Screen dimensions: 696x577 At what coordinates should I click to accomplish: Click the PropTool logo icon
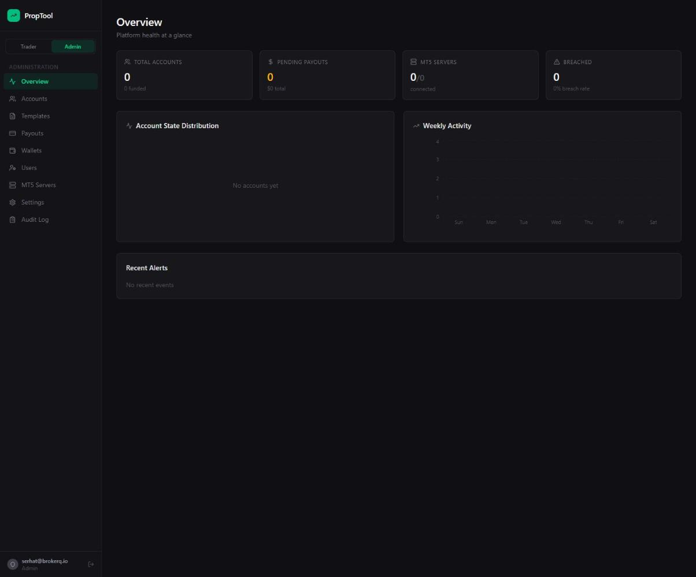(13, 16)
